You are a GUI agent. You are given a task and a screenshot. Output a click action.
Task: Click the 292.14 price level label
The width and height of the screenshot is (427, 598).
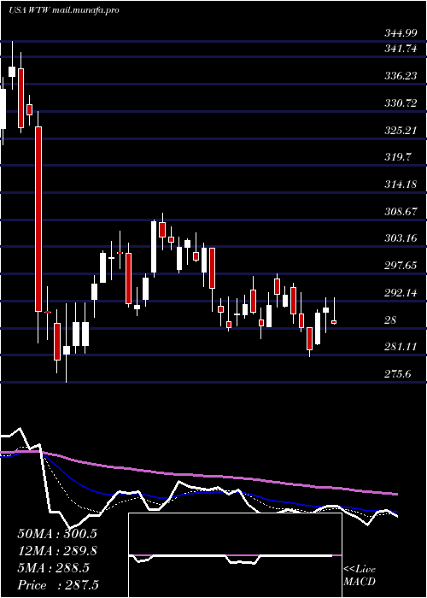click(401, 292)
